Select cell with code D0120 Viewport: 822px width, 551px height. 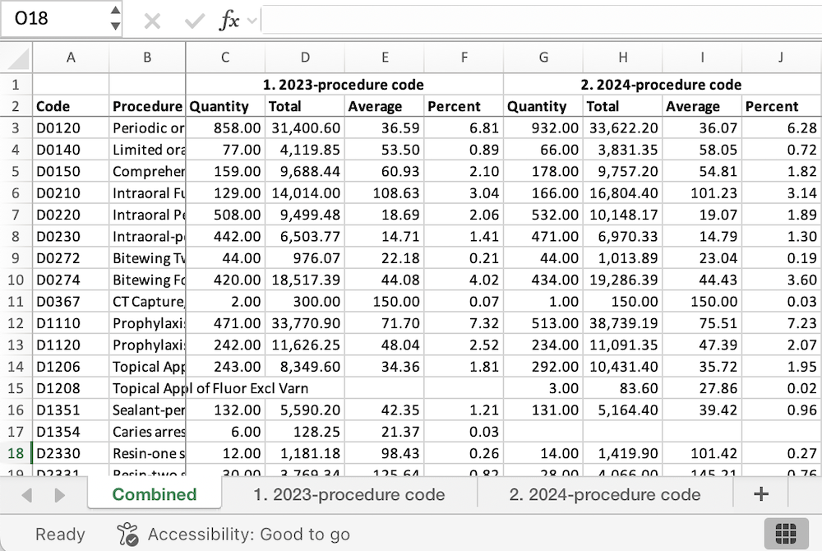pyautogui.click(x=71, y=128)
